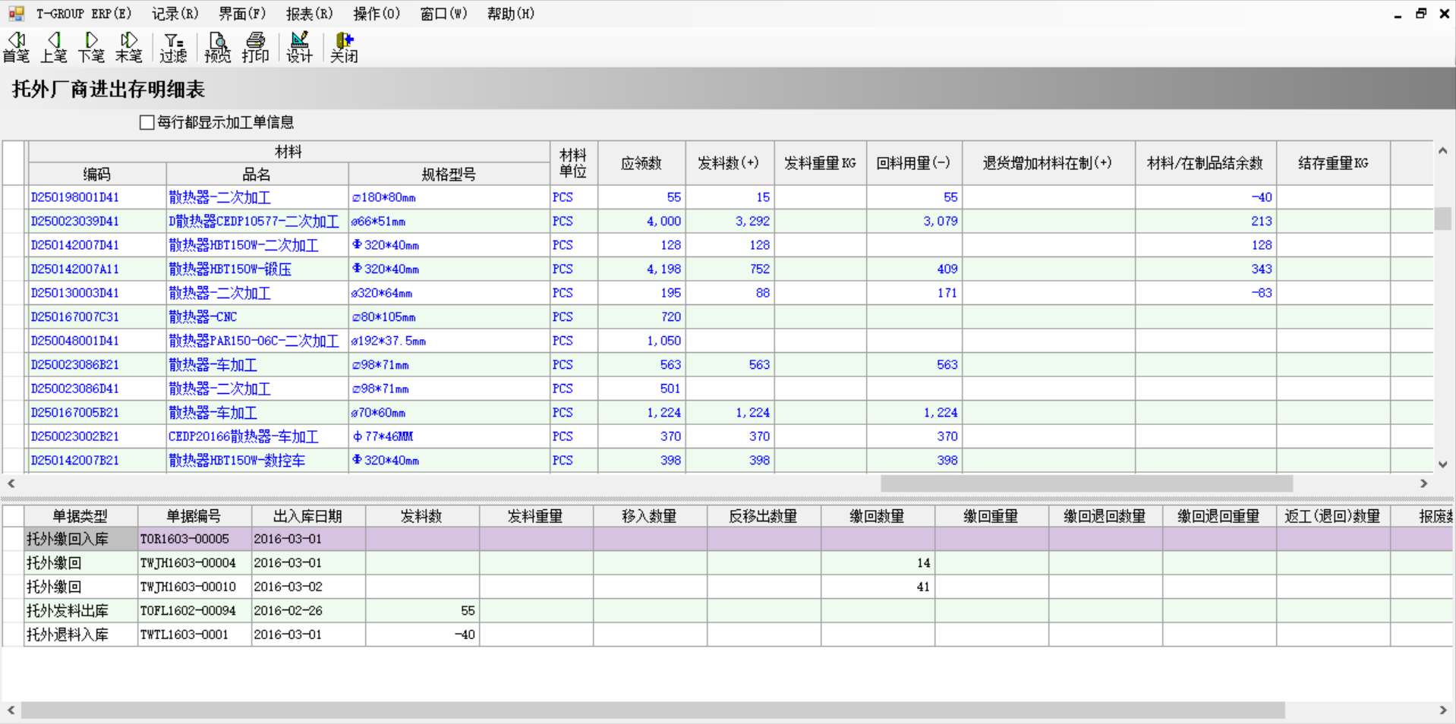This screenshot has height=724, width=1456.
Task: Click 缴回数量 value 41
Action: point(922,587)
